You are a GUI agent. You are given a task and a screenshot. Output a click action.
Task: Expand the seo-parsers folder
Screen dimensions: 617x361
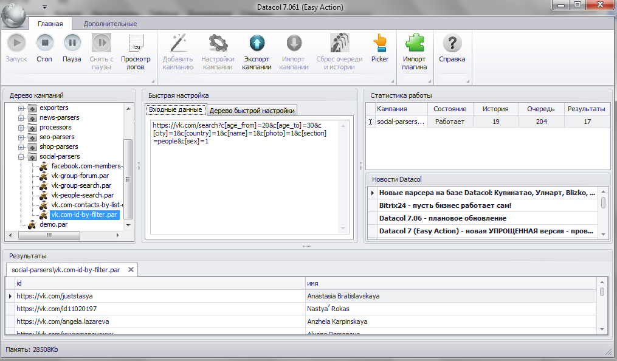21,137
